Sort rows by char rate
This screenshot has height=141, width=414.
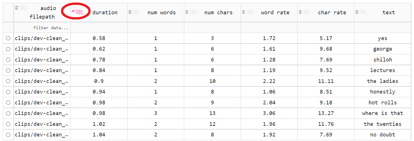300,12
